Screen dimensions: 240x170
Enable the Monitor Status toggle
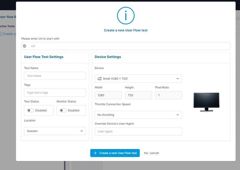[x=63, y=110]
